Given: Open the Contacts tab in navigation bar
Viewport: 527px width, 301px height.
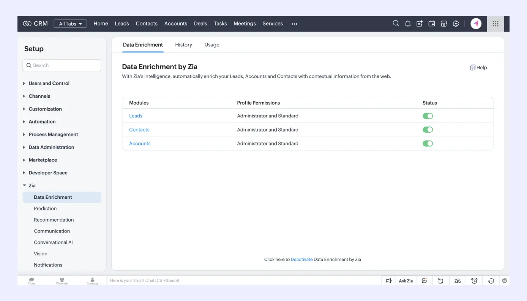Looking at the screenshot, I should (x=147, y=24).
